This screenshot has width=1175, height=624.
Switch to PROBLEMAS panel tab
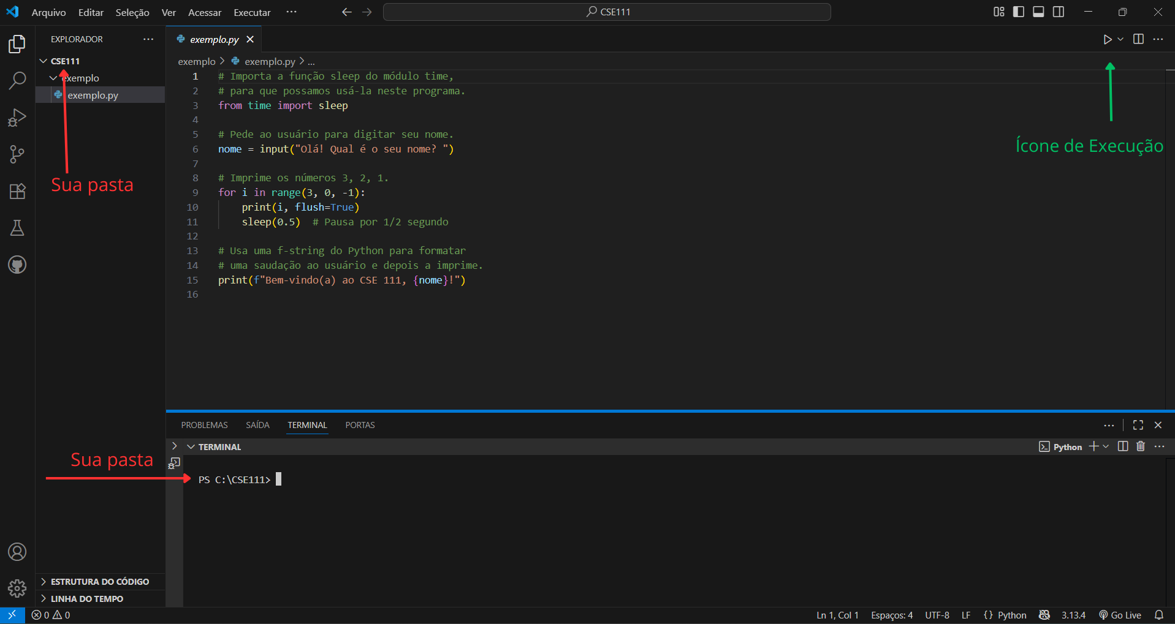[x=204, y=425]
